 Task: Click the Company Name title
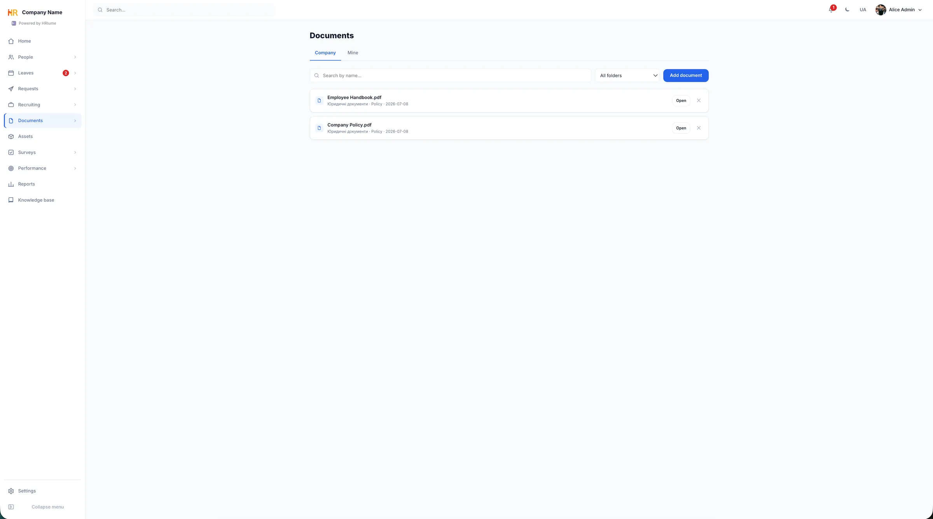[42, 12]
